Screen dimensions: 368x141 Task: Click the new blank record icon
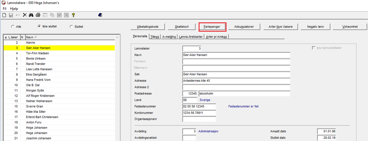[x=4, y=15]
